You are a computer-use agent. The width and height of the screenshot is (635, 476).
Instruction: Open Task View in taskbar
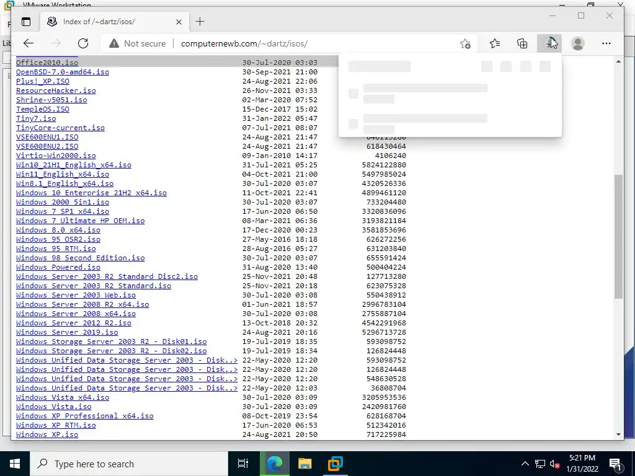243,464
